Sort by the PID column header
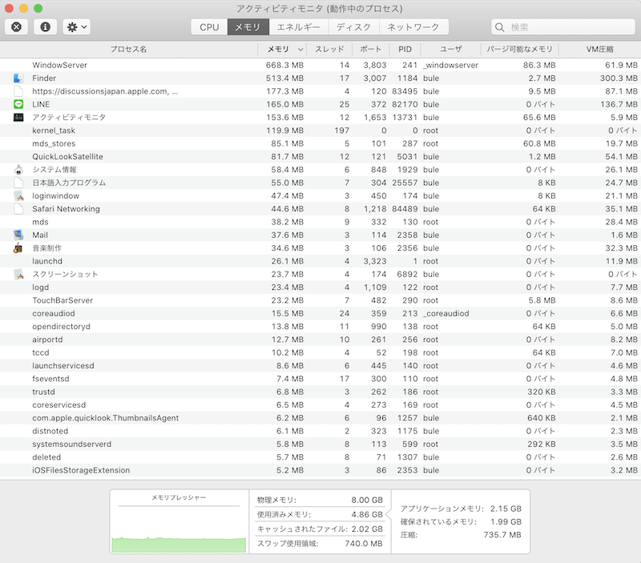Image resolution: width=641 pixels, height=563 pixels. [x=405, y=50]
